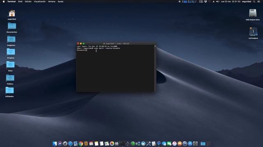The image size is (263, 147).
Task: Click the sudo spctl command line text
Action: tap(107, 48)
